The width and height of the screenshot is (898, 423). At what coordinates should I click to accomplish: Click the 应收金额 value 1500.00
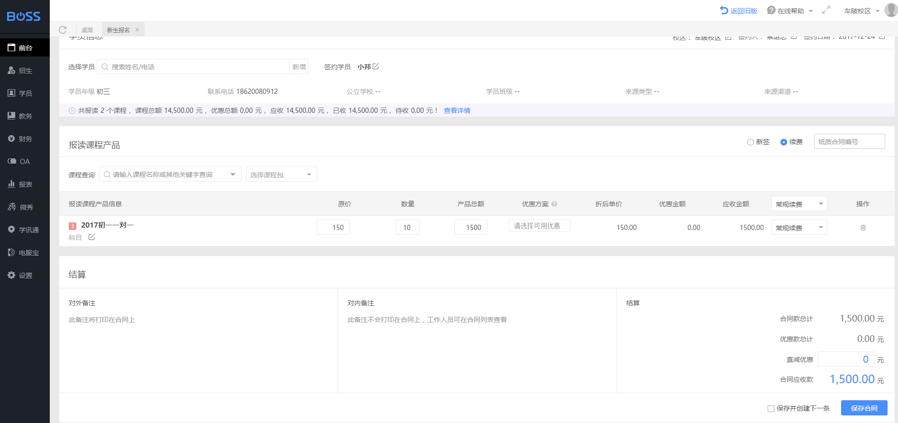tap(751, 228)
